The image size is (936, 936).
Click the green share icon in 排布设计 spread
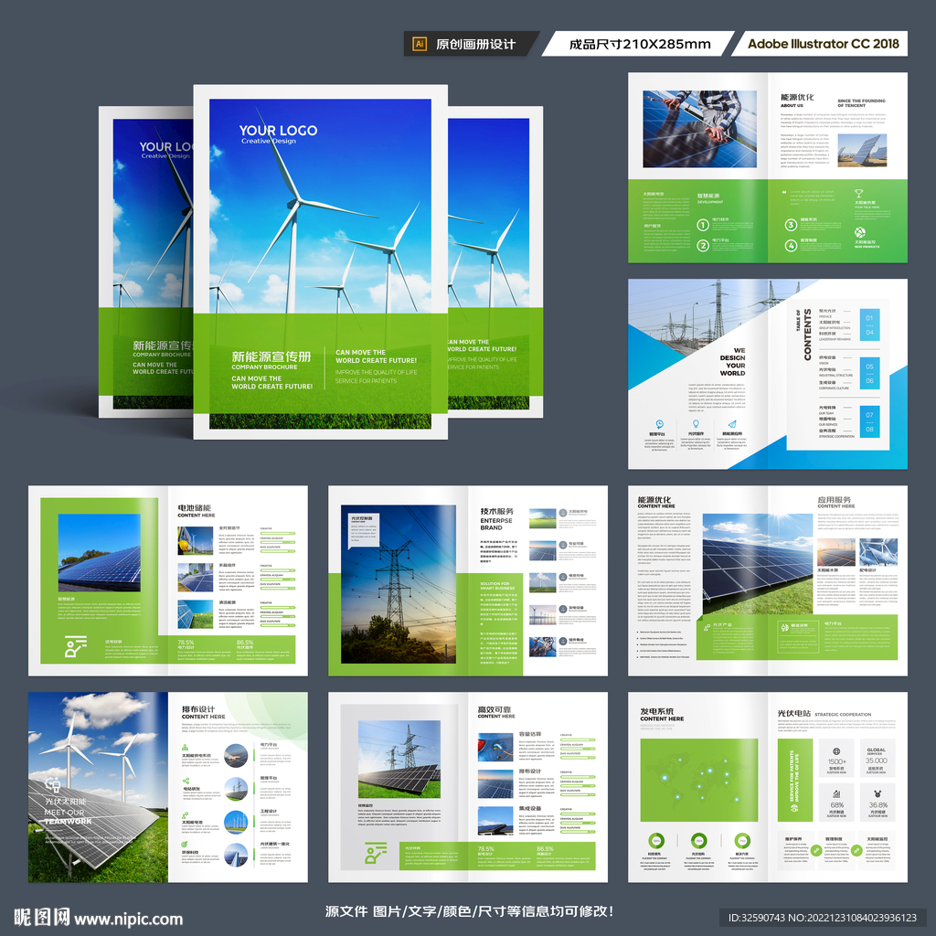[186, 781]
